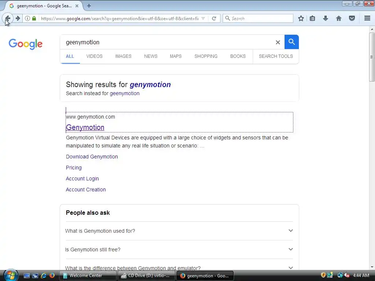Image resolution: width=375 pixels, height=281 pixels.
Task: Expand the Genymotion and emulator difference question
Action: (179, 268)
